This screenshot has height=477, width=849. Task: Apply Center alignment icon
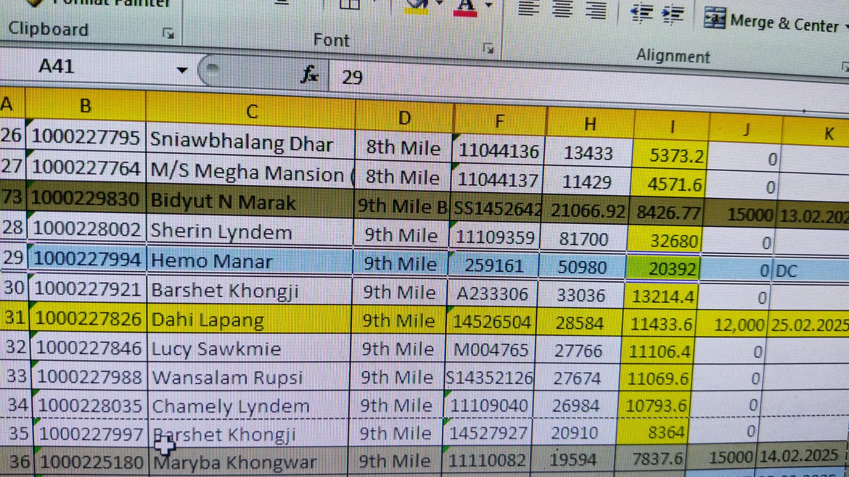pos(562,9)
